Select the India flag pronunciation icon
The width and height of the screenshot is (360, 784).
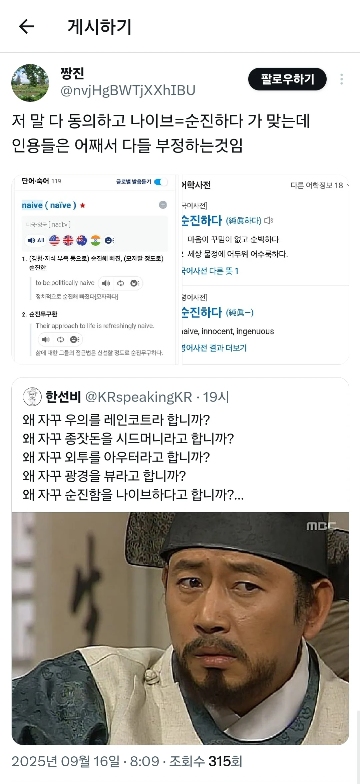point(95,240)
